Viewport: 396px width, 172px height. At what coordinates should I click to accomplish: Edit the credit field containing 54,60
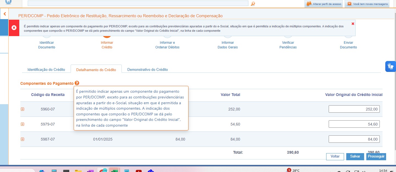coord(354,124)
